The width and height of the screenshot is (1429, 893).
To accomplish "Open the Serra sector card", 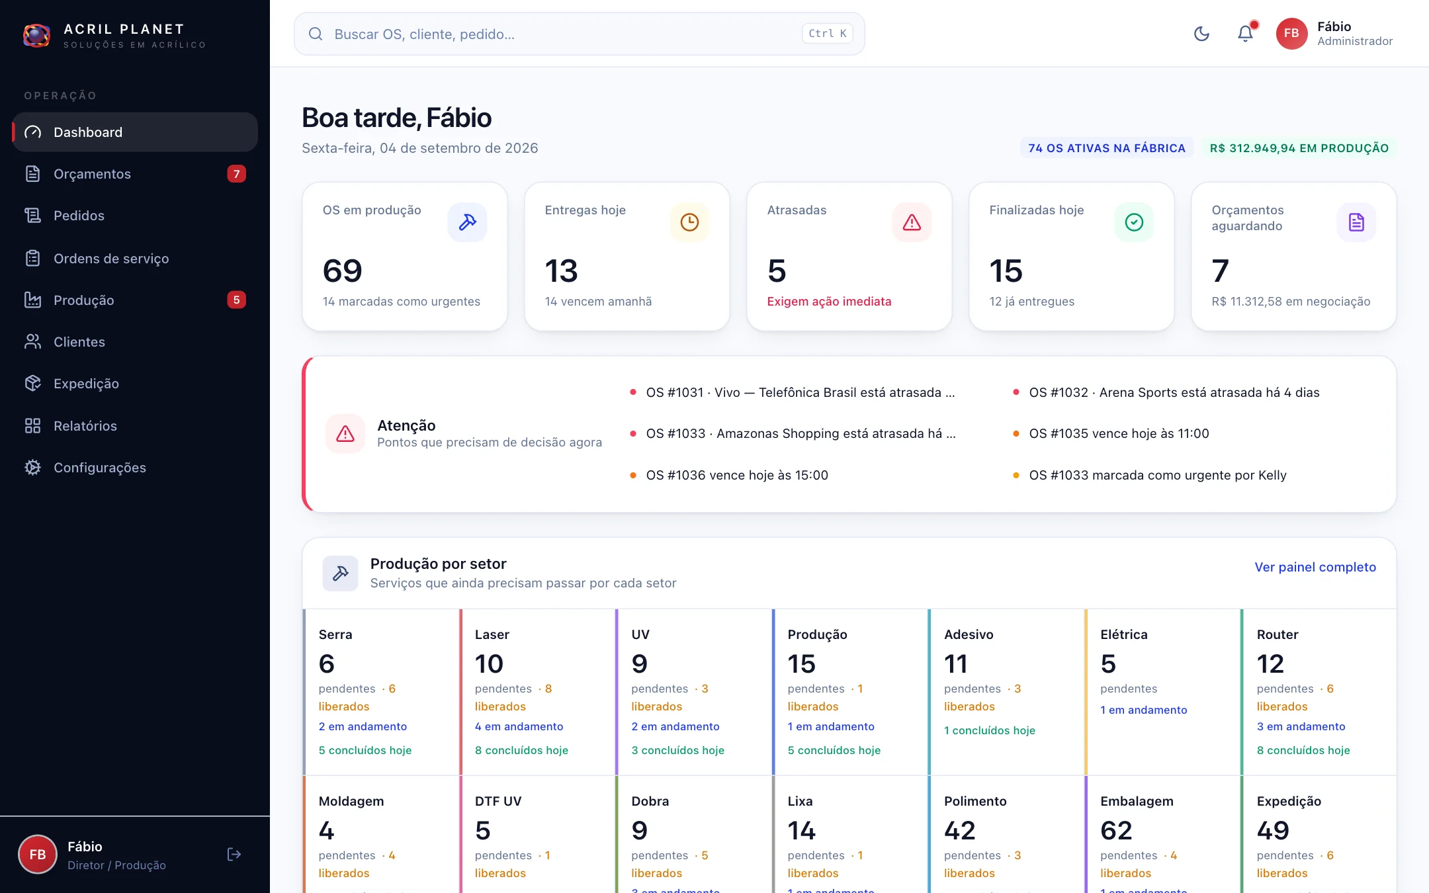I will point(381,692).
